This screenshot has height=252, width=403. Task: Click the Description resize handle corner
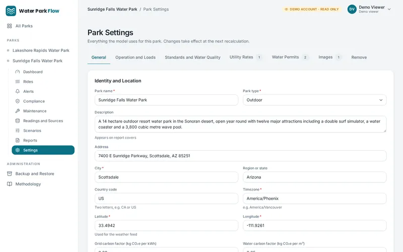(385, 131)
